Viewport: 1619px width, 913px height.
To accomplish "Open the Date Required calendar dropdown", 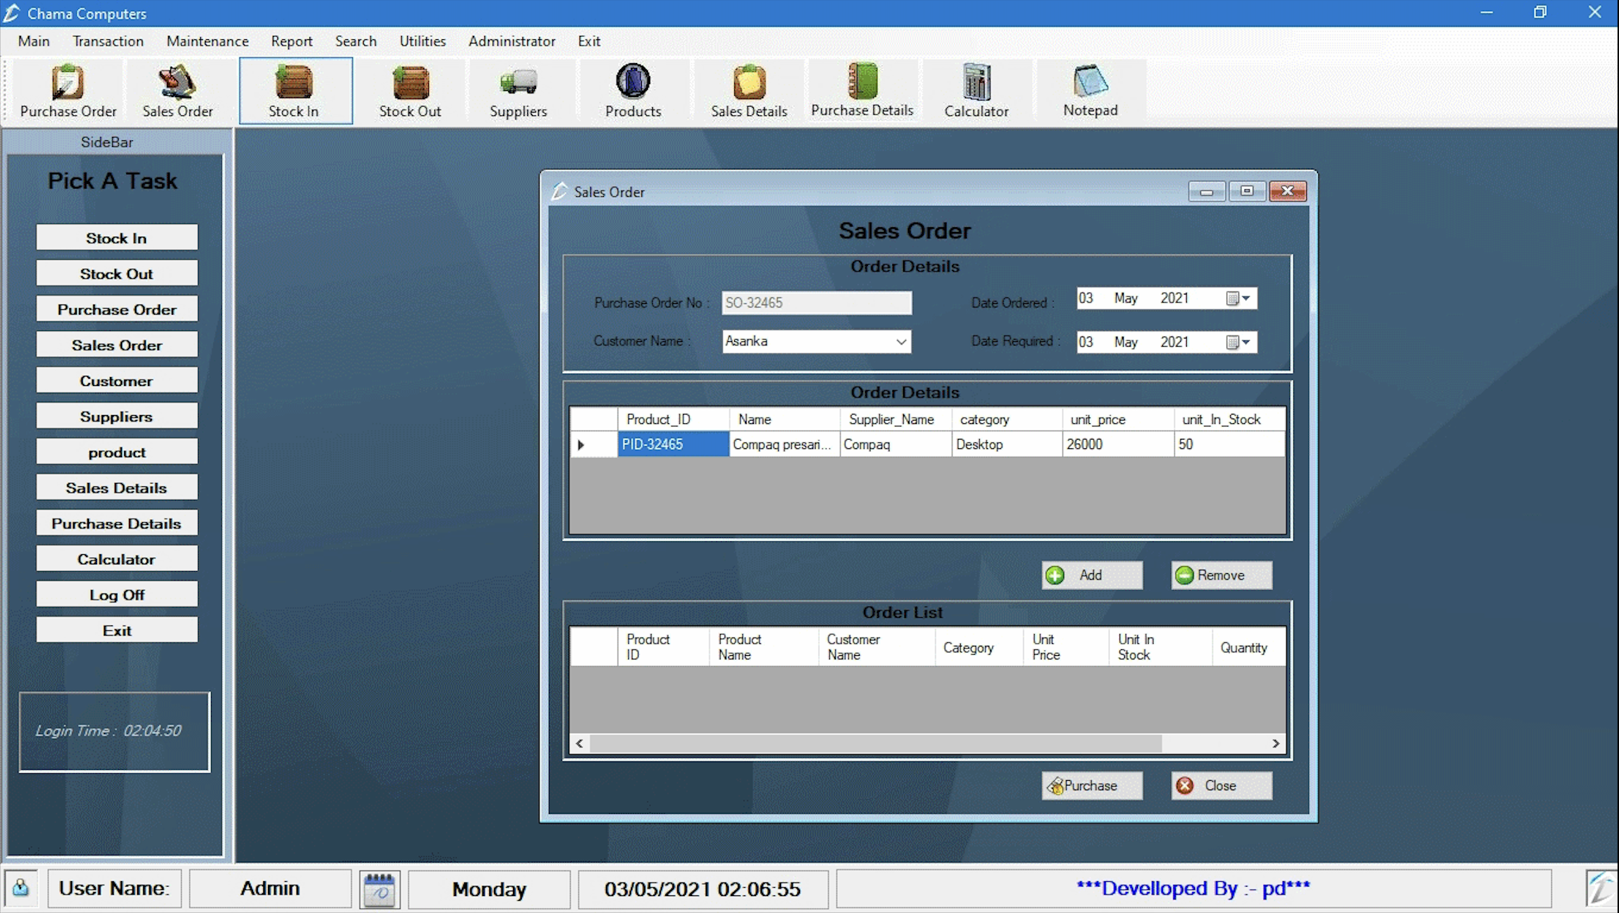I will coord(1239,342).
